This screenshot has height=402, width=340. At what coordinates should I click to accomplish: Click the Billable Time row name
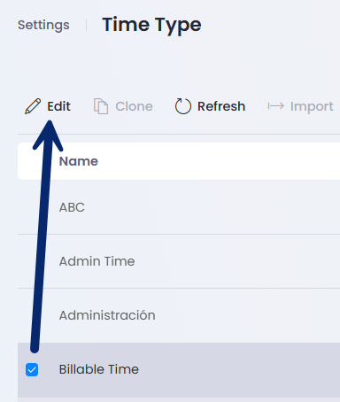(x=99, y=369)
